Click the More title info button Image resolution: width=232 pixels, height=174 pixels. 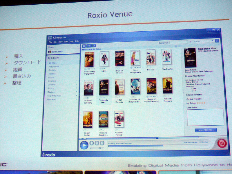pyautogui.click(x=206, y=130)
